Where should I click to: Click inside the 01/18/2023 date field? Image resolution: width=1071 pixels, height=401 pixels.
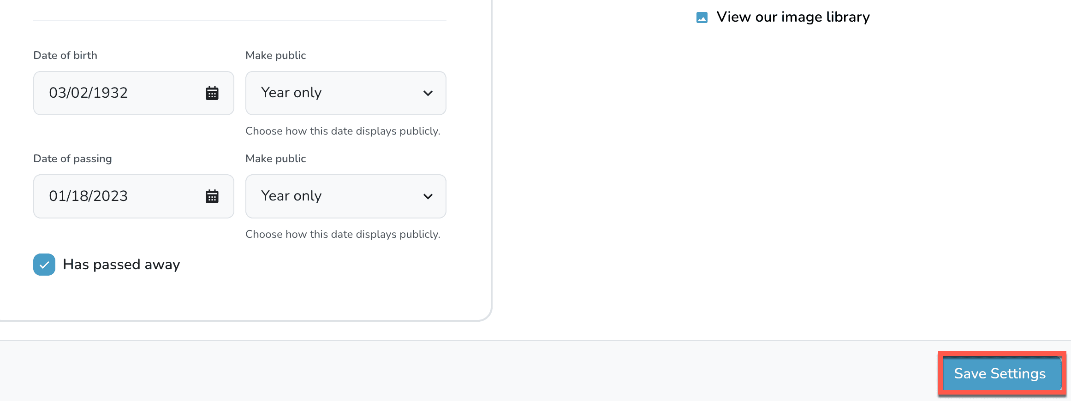pyautogui.click(x=115, y=196)
